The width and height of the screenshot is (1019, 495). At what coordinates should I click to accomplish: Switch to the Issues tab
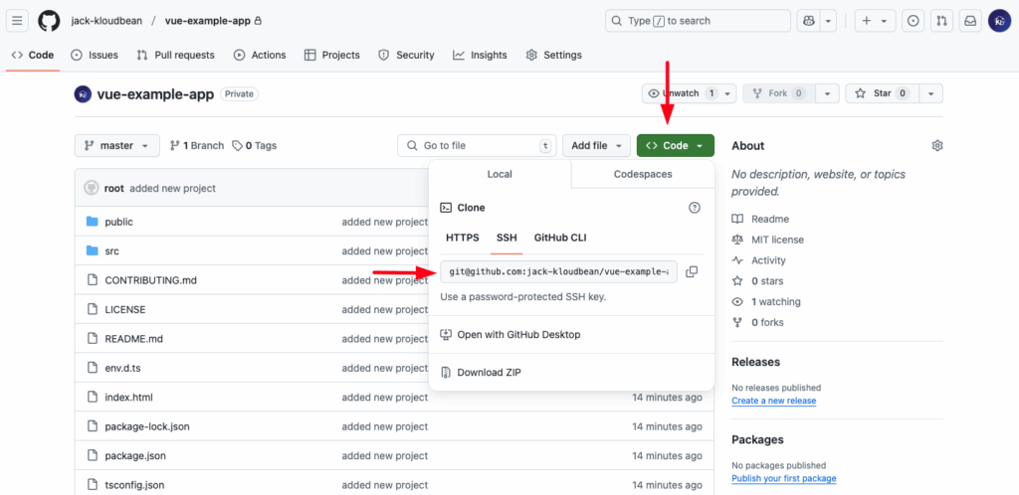point(95,55)
